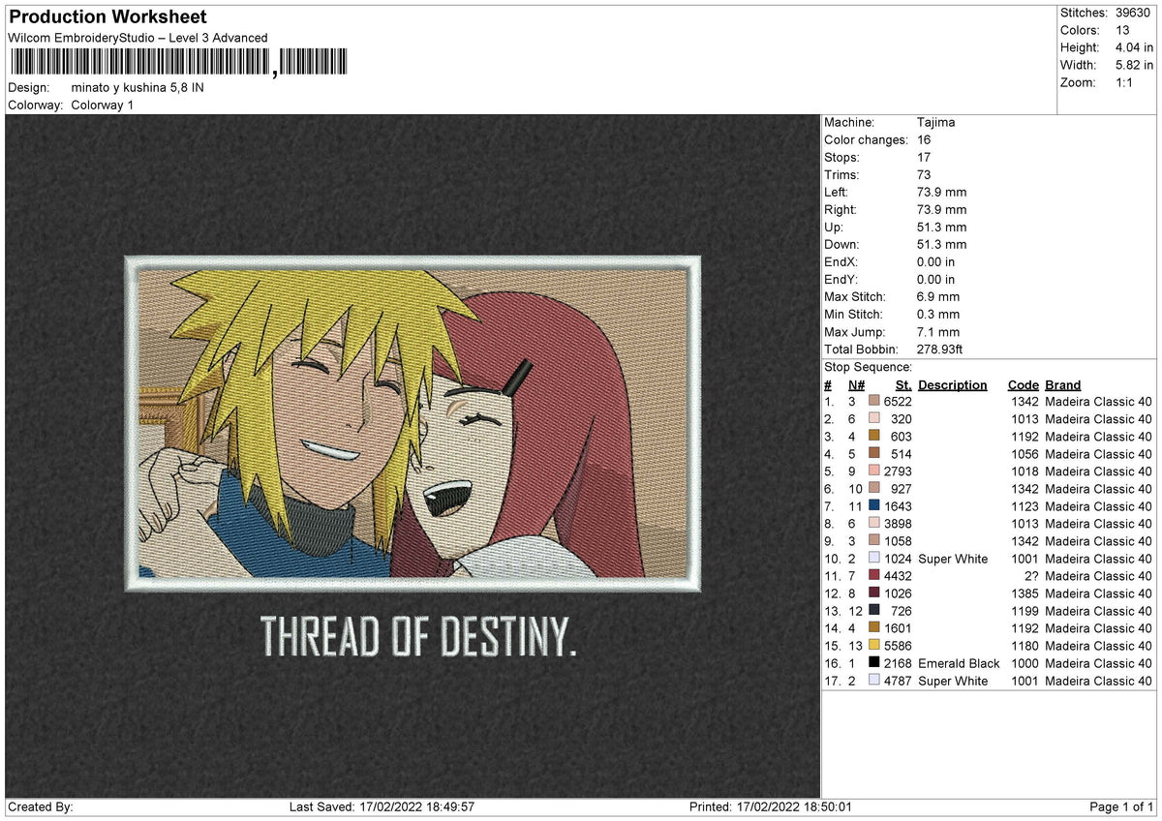Click the 'Created By:' footer label
The image size is (1162, 821).
tap(41, 807)
